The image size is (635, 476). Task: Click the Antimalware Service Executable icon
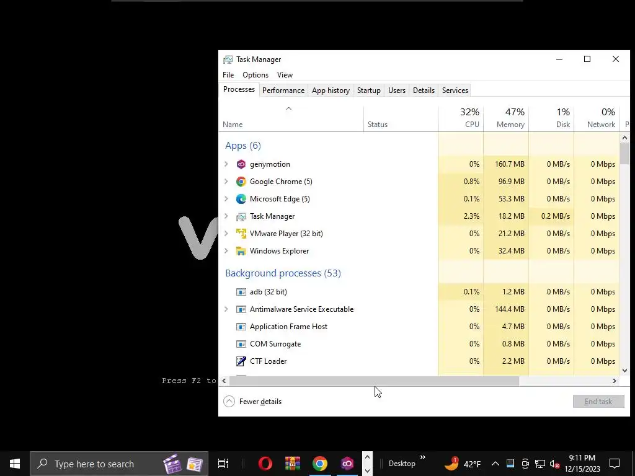tap(241, 309)
